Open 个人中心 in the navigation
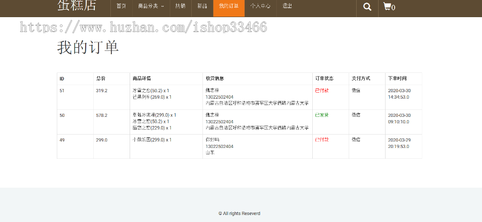Screen dimensions: 482x222 coord(260,6)
